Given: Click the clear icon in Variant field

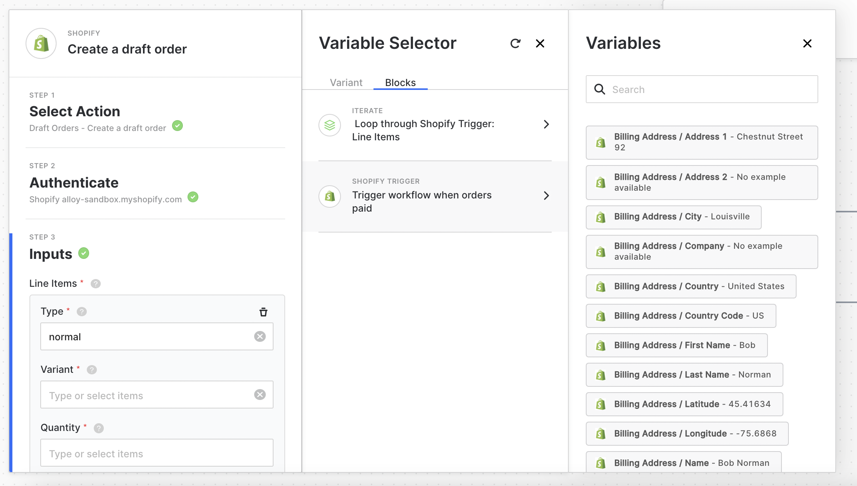Looking at the screenshot, I should (x=260, y=395).
